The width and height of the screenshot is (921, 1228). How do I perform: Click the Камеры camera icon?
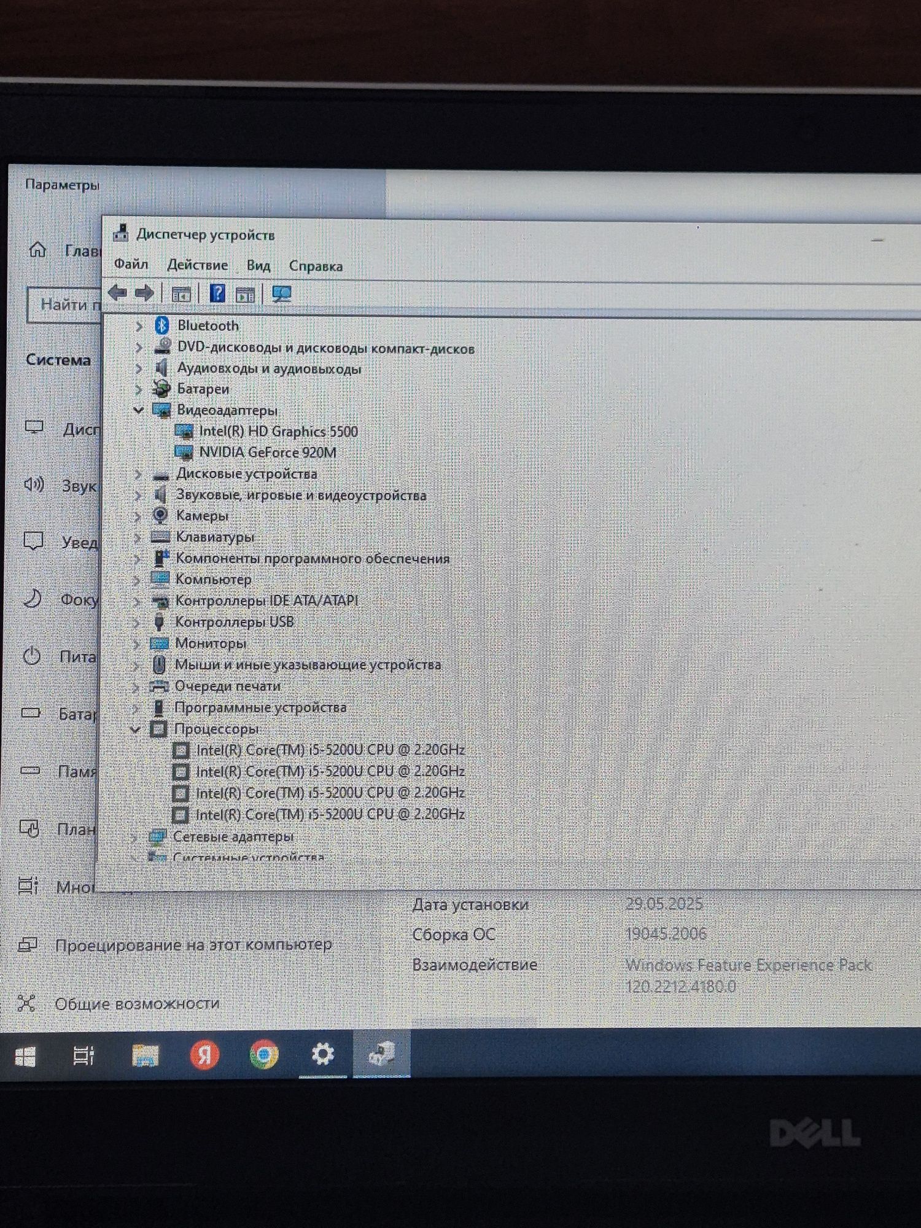point(160,515)
